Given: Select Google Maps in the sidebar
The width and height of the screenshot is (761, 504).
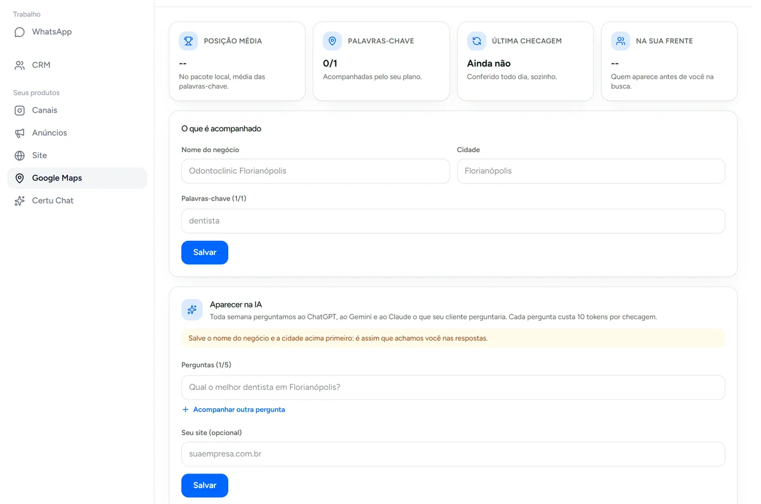Looking at the screenshot, I should pos(77,178).
